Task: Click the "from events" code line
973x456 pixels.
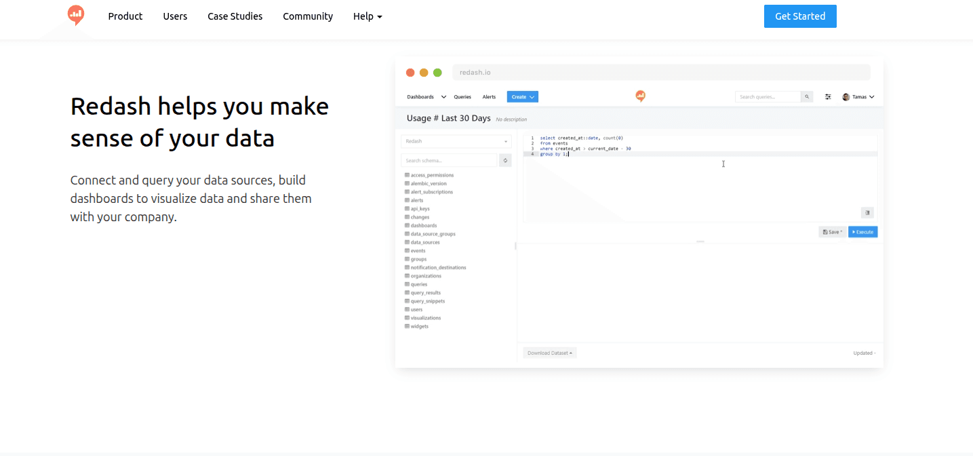Action: (554, 143)
